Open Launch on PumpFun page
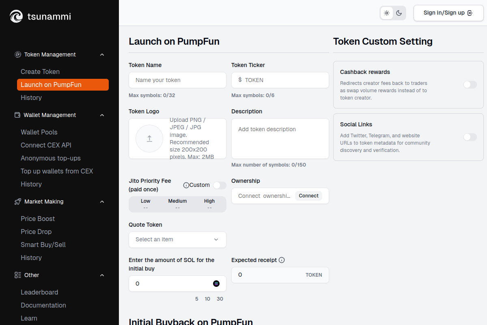This screenshot has height=325, width=487. [x=63, y=84]
